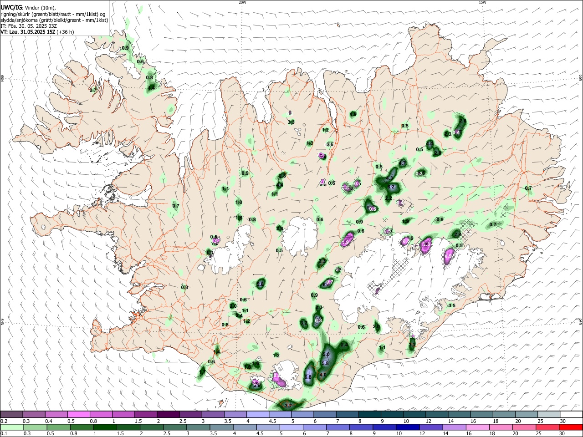Image resolution: width=583 pixels, height=437 pixels.
Task: Click the 'VT: Lau. 31.05.2025 15Z' valid time
Action: tap(28, 32)
